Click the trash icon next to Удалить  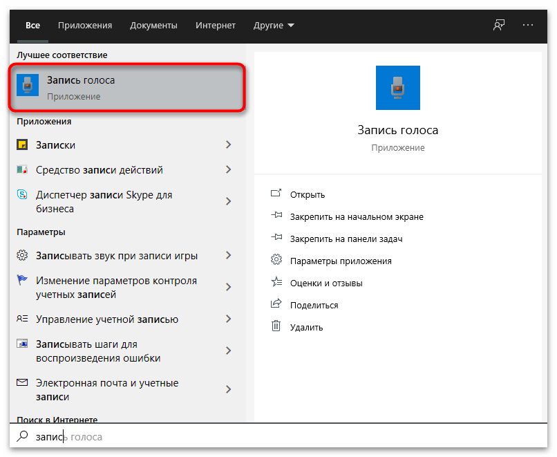[276, 327]
